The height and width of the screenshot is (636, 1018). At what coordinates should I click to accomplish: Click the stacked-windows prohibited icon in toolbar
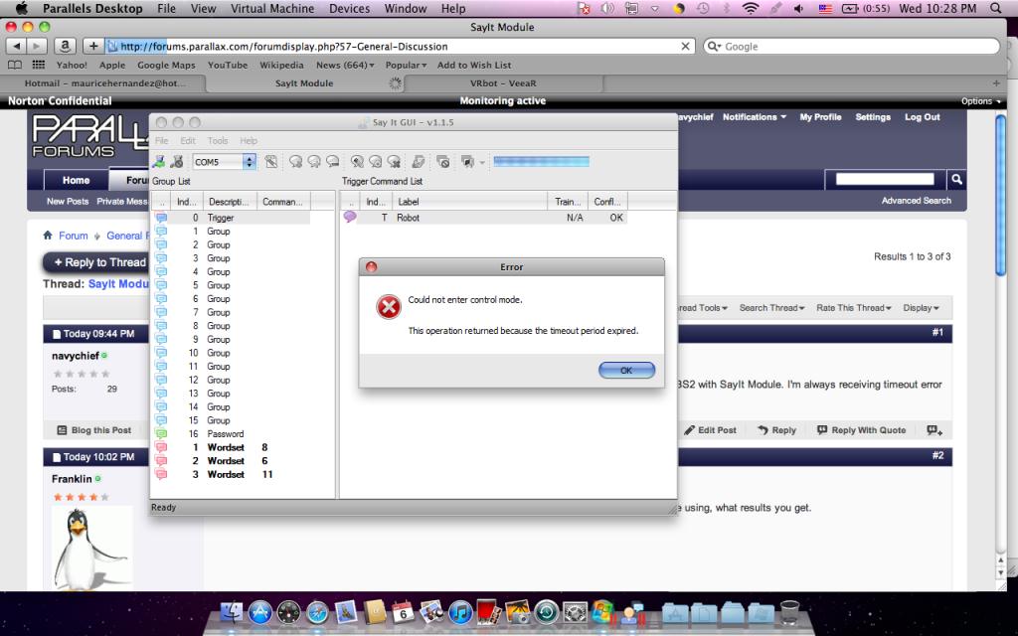click(443, 162)
